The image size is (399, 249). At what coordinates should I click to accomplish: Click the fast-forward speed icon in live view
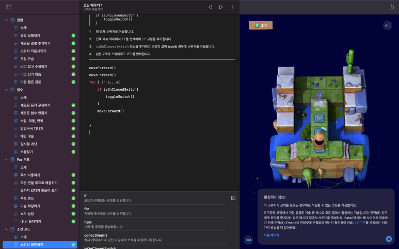point(249,240)
